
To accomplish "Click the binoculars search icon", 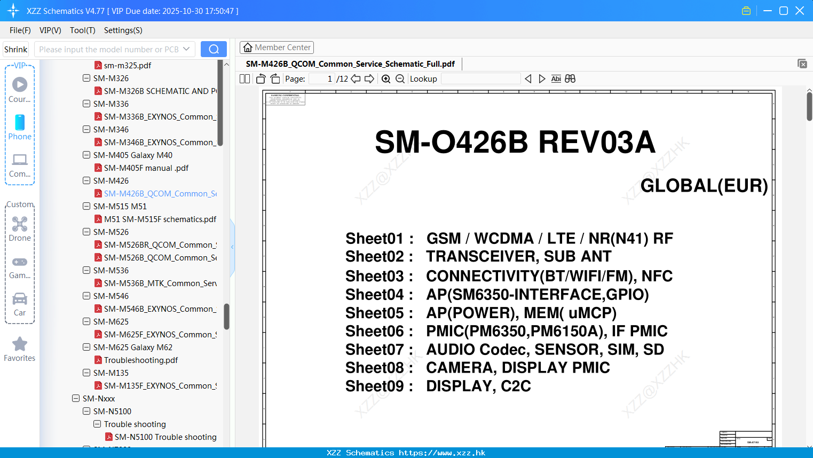I will coord(570,79).
